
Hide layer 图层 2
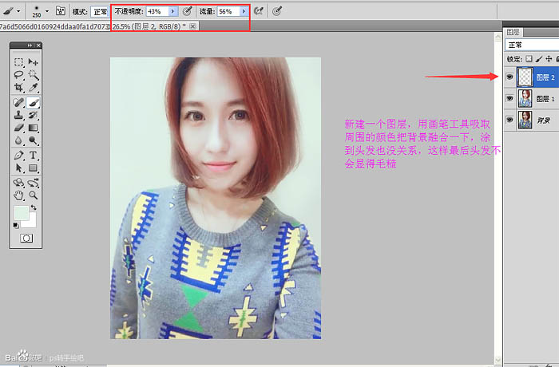[x=509, y=77]
